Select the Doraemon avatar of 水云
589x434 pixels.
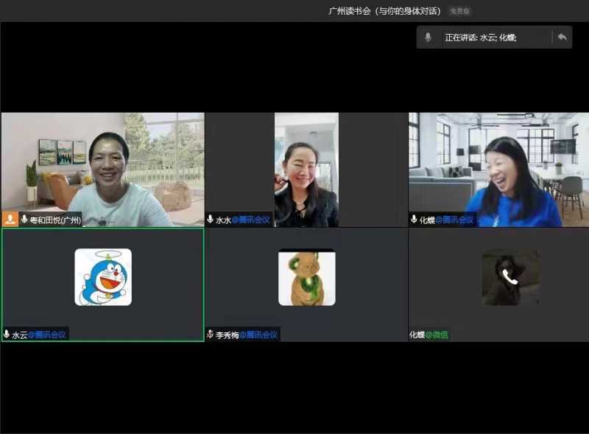pyautogui.click(x=103, y=277)
